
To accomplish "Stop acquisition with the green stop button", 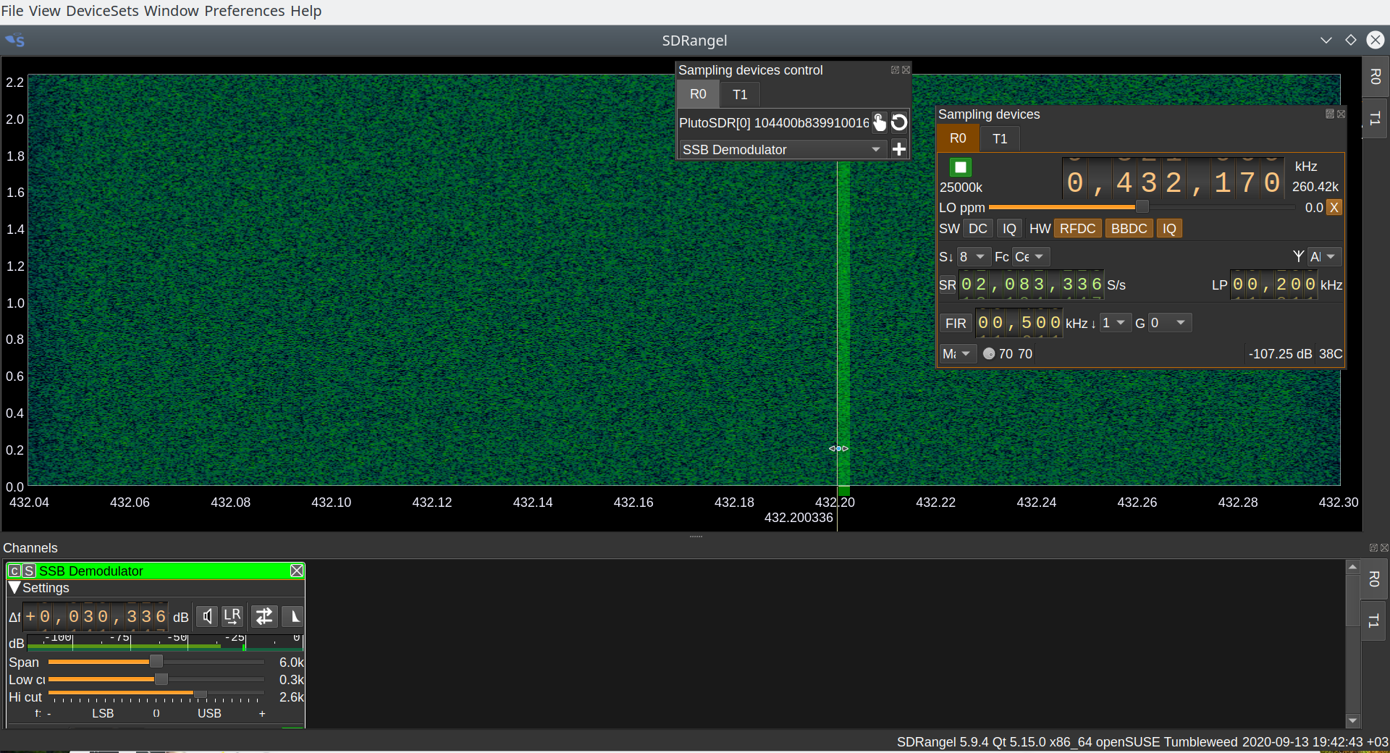I will click(961, 167).
